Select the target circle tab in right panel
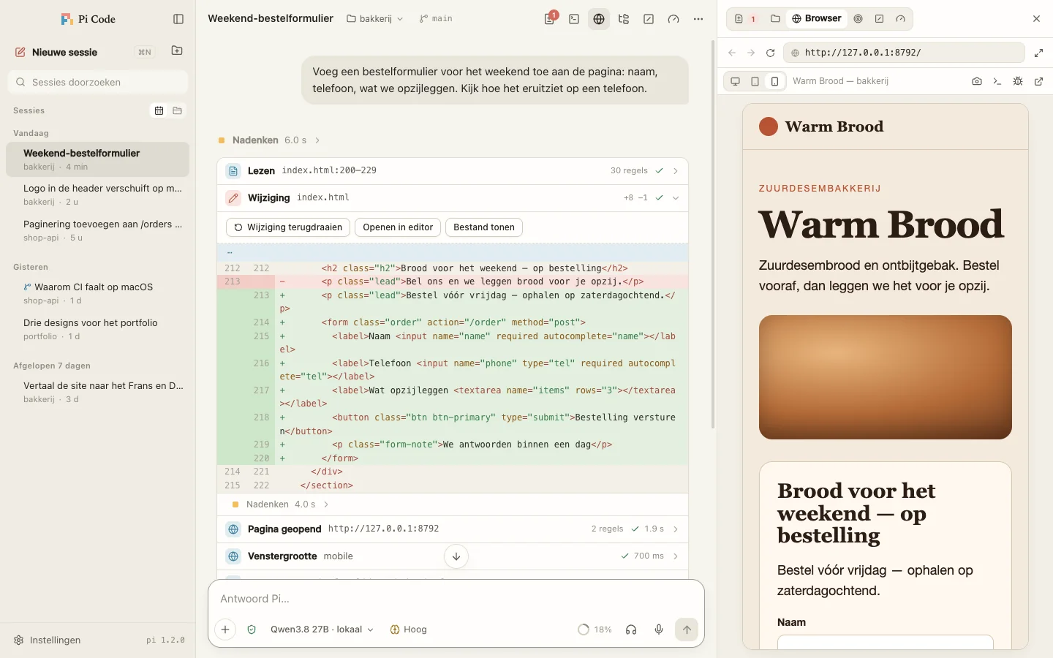 [x=858, y=19]
